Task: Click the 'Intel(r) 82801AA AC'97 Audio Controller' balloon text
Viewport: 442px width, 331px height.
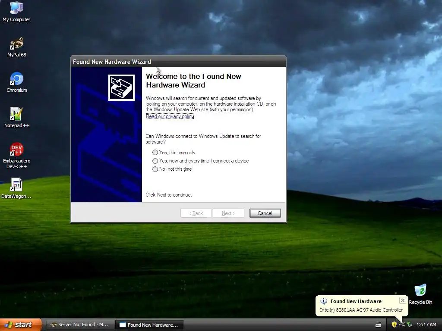Action: 361,310
